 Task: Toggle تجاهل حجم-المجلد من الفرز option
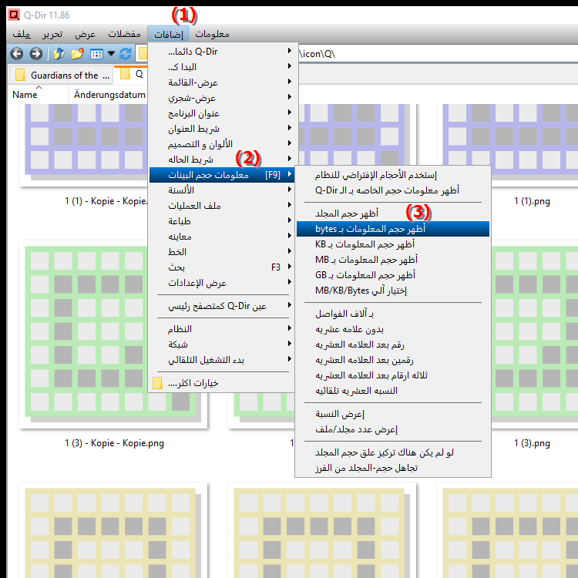point(393,468)
